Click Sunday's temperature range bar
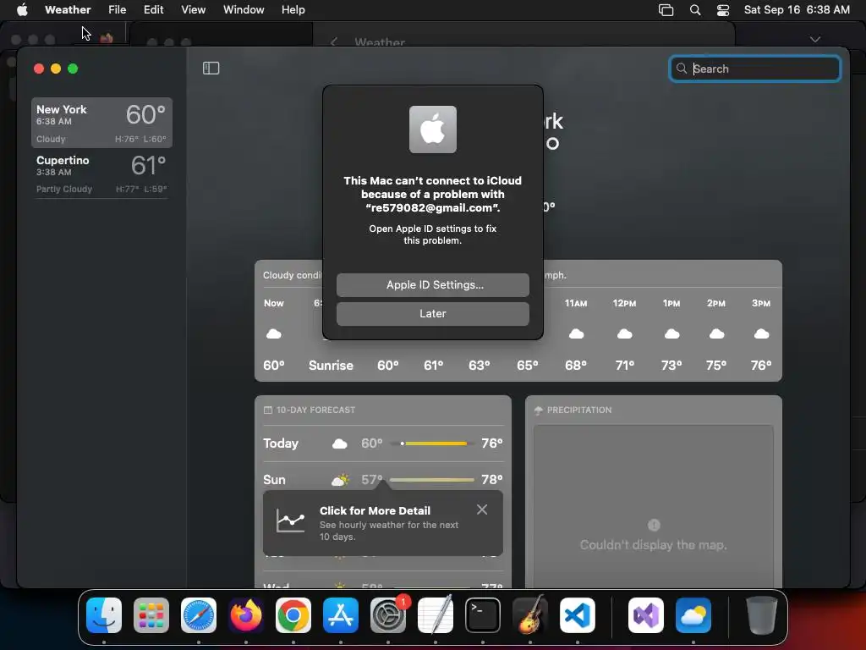Image resolution: width=866 pixels, height=650 pixels. pyautogui.click(x=431, y=479)
